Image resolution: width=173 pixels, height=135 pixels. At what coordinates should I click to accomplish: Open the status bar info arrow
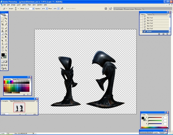(x=33, y=134)
